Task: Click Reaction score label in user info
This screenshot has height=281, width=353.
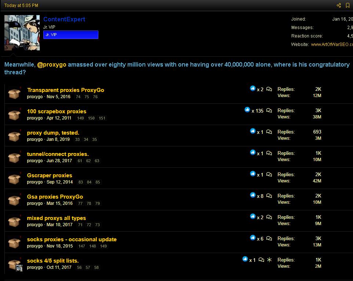Action: pyautogui.click(x=307, y=36)
